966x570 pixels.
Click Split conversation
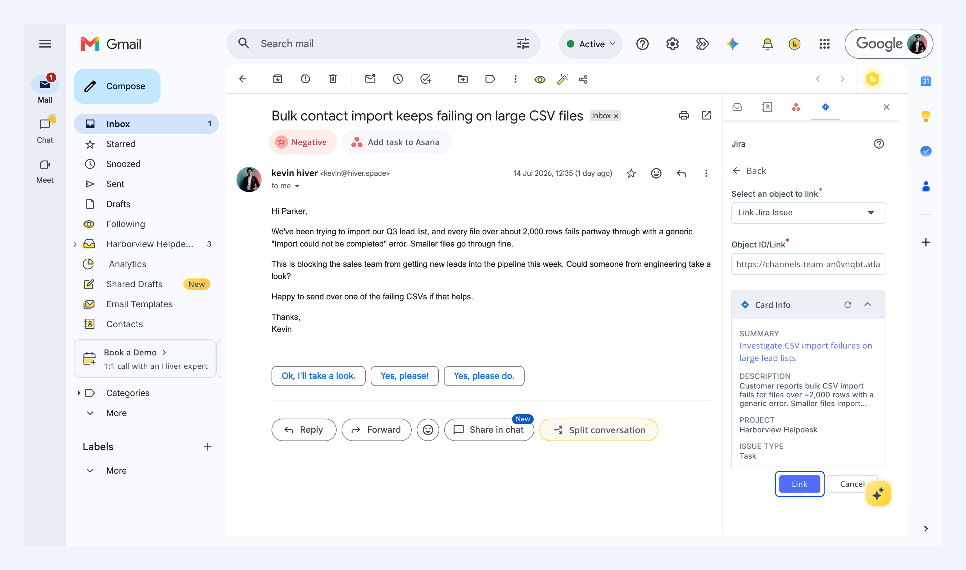coord(598,430)
